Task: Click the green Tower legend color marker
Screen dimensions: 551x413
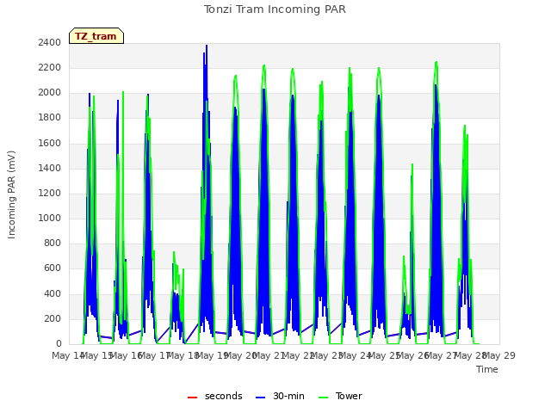Action: pyautogui.click(x=324, y=398)
